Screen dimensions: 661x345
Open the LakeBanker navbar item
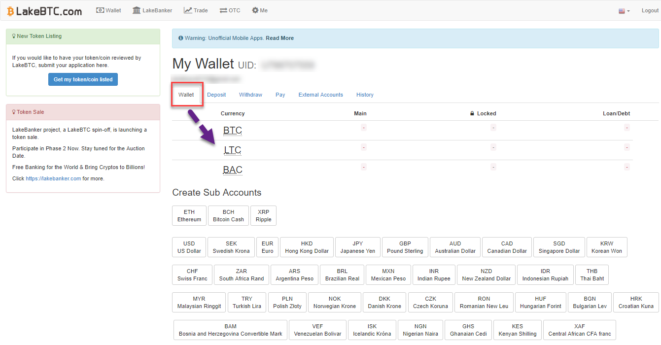tap(152, 10)
